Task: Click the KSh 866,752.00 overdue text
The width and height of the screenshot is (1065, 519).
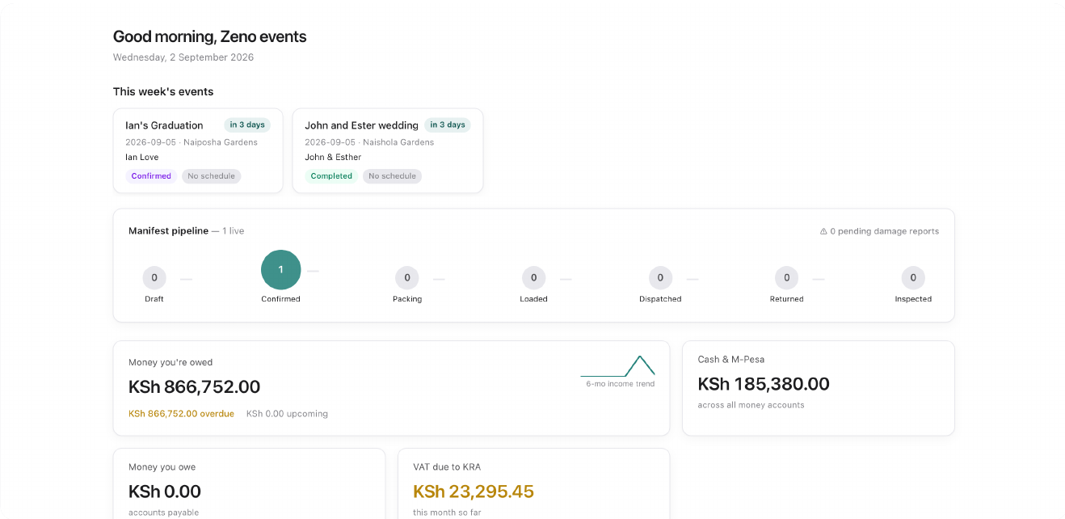Action: pos(181,414)
